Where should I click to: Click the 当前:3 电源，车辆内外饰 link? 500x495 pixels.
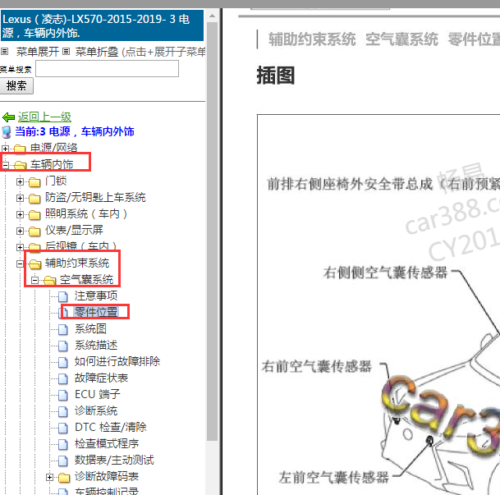point(75,131)
